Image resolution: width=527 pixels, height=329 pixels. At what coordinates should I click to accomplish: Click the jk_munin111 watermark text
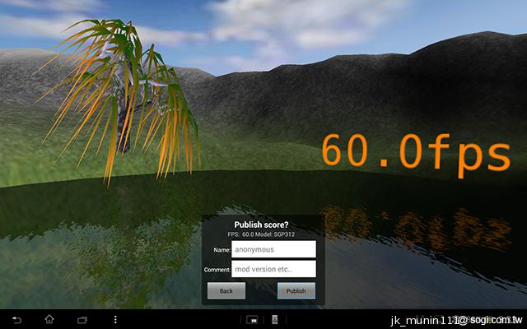coord(455,319)
